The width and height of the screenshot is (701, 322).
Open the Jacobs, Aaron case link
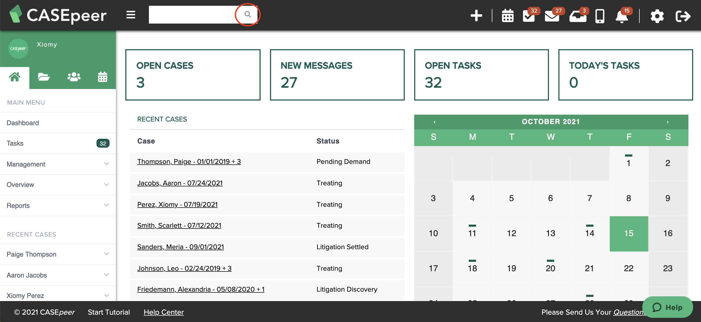coord(180,183)
